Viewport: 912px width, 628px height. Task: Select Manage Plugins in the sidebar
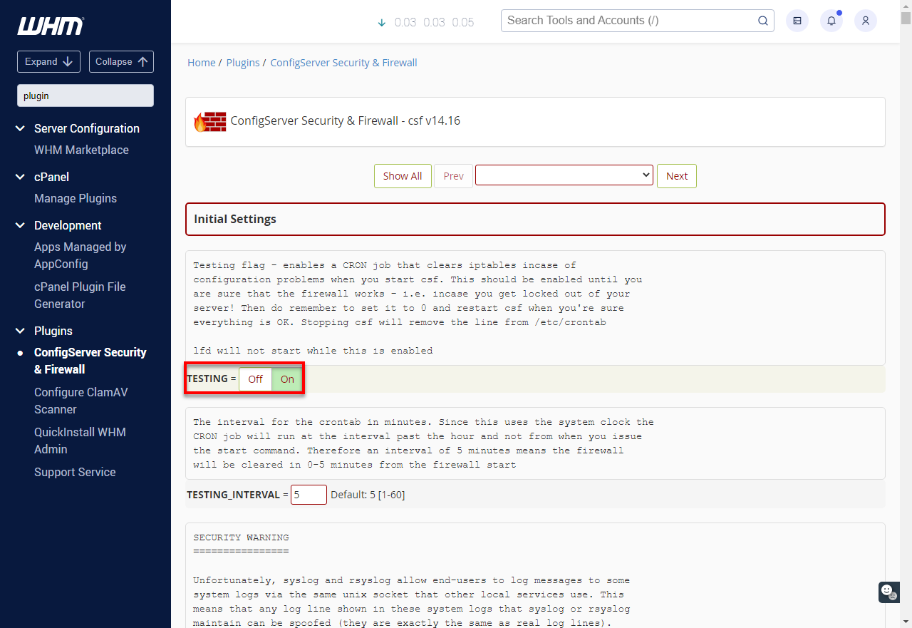(x=76, y=198)
